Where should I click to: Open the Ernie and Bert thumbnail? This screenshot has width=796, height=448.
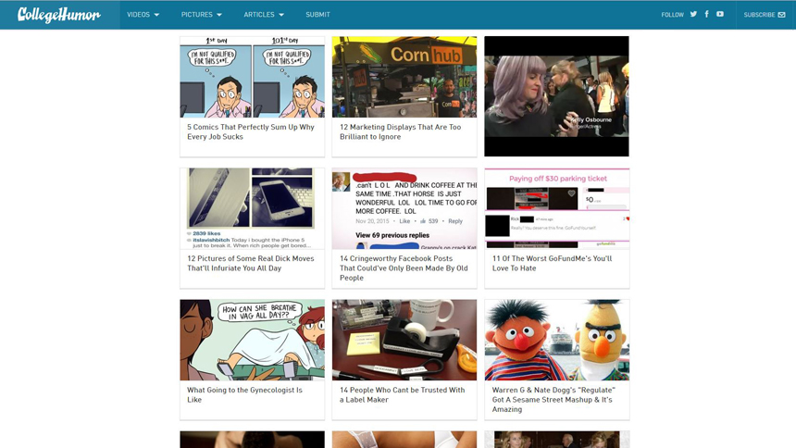[556, 340]
